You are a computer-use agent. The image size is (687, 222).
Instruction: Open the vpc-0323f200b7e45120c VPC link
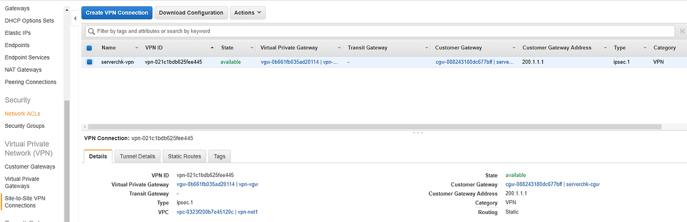205,212
